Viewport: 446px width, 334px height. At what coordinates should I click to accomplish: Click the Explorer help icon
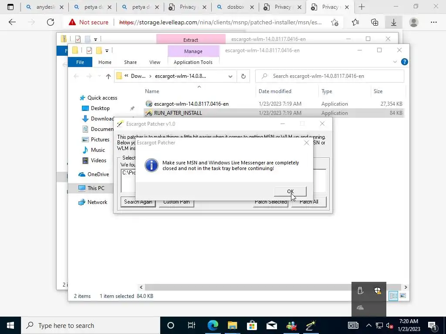pyautogui.click(x=404, y=62)
